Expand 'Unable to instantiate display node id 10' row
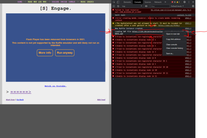 (116, 70)
